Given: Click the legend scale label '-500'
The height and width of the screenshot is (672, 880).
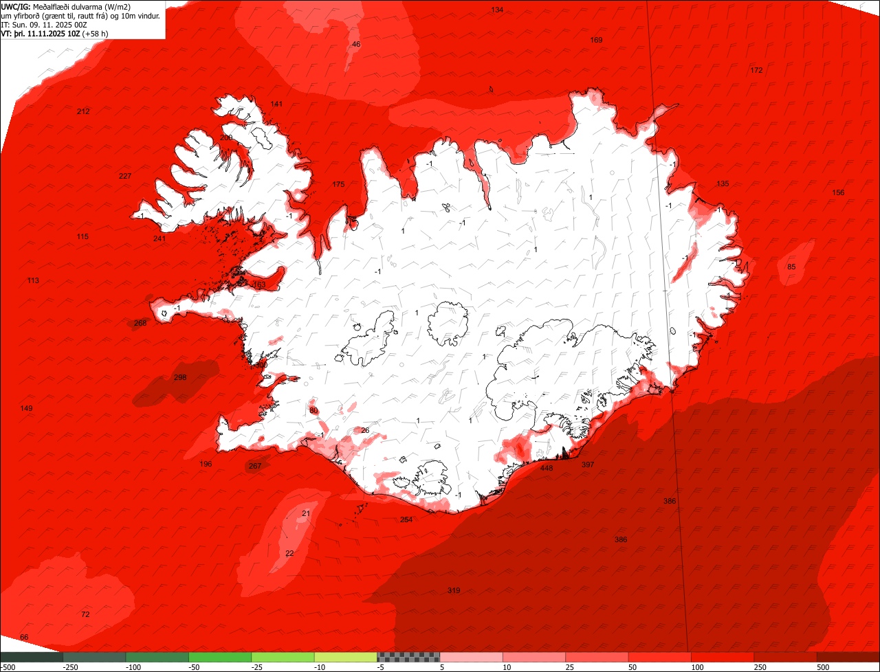Looking at the screenshot, I should tap(8, 667).
